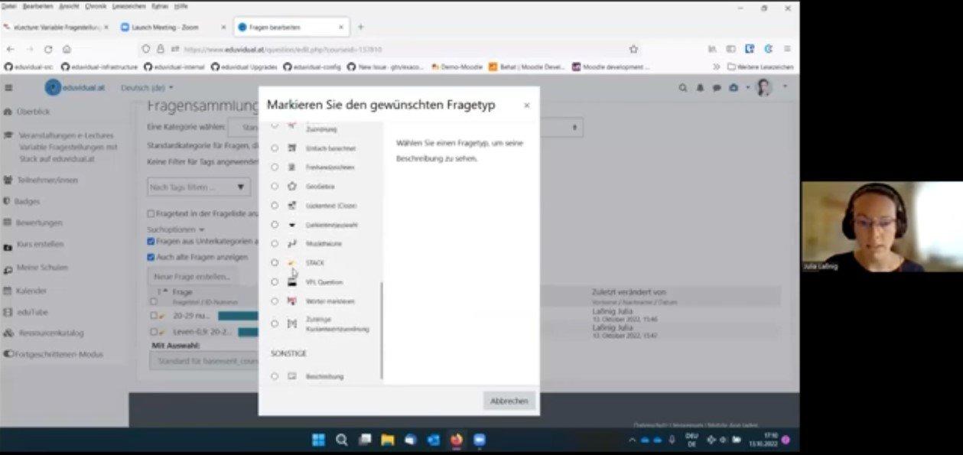Open Bewertungen in the sidebar
963x455 pixels.
39,223
